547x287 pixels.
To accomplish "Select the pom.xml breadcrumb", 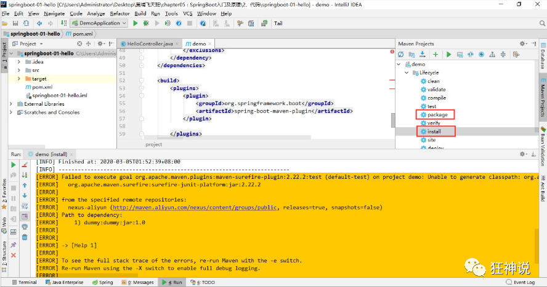I will pos(79,34).
